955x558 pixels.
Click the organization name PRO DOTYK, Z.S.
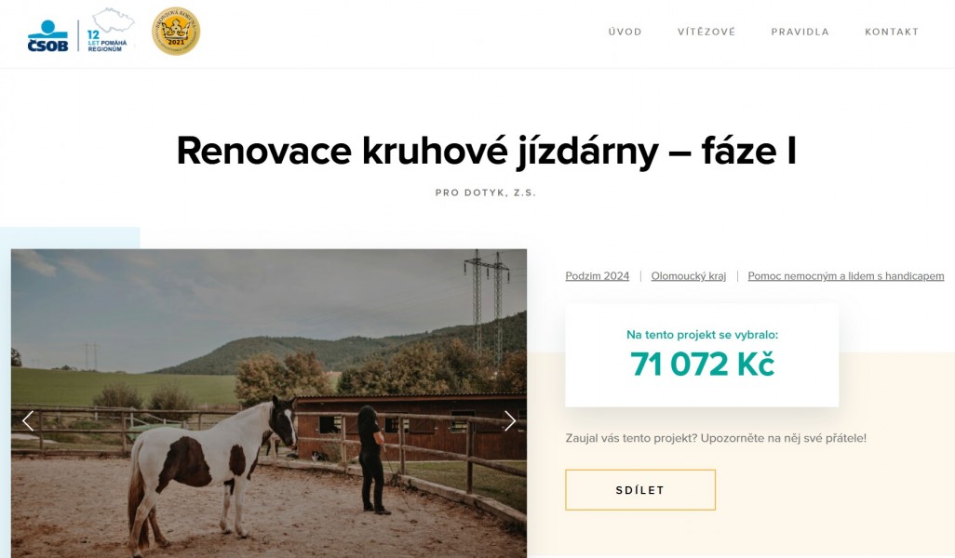pyautogui.click(x=486, y=193)
